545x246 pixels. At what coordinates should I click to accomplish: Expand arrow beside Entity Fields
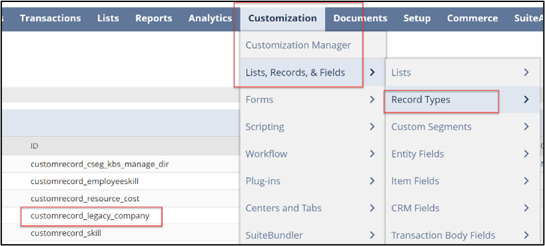[526, 154]
